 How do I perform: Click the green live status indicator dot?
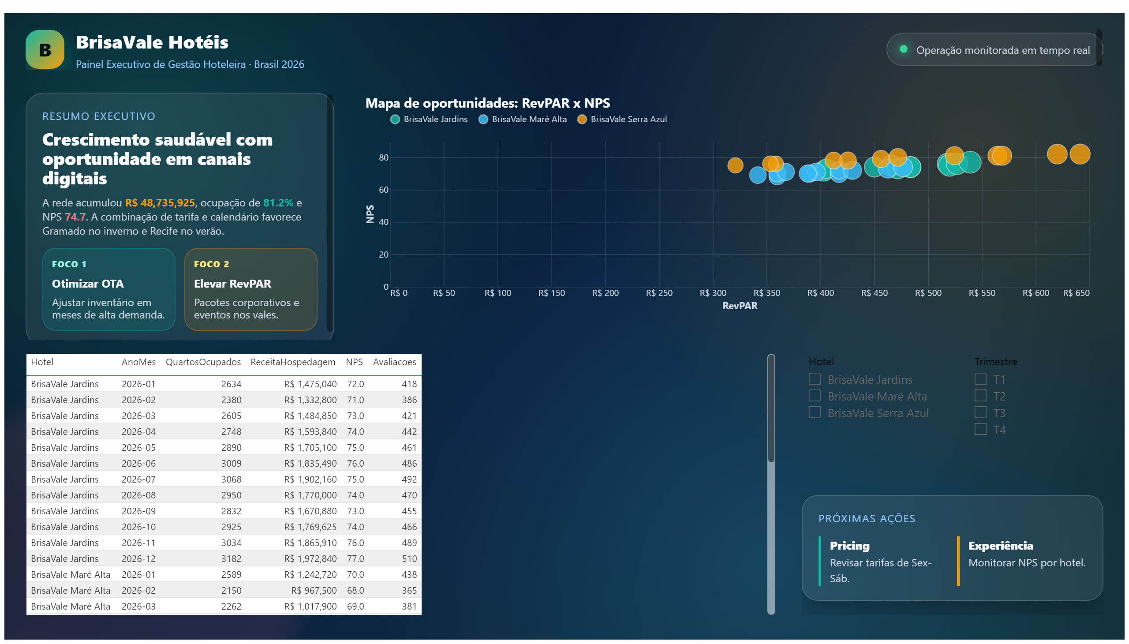[x=904, y=49]
